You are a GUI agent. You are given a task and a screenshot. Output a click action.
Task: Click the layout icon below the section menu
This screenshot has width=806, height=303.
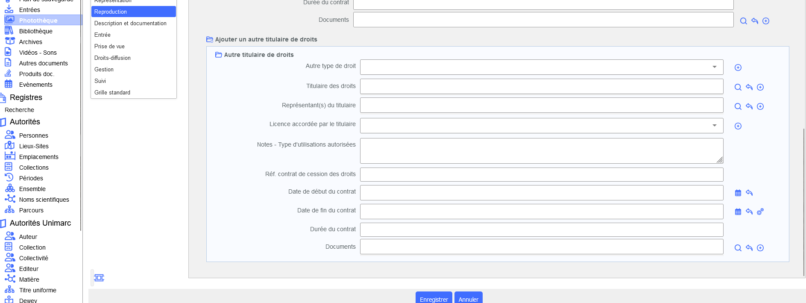99,278
